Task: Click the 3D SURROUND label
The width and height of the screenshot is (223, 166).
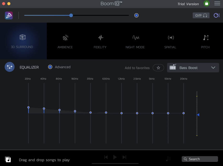Action: [22, 47]
